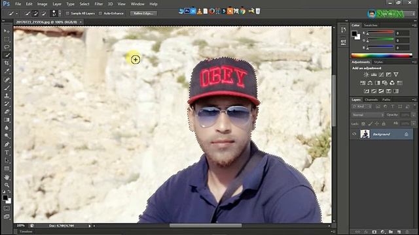Add Curves adjustment
This screenshot has width=419, height=235.
(381, 74)
